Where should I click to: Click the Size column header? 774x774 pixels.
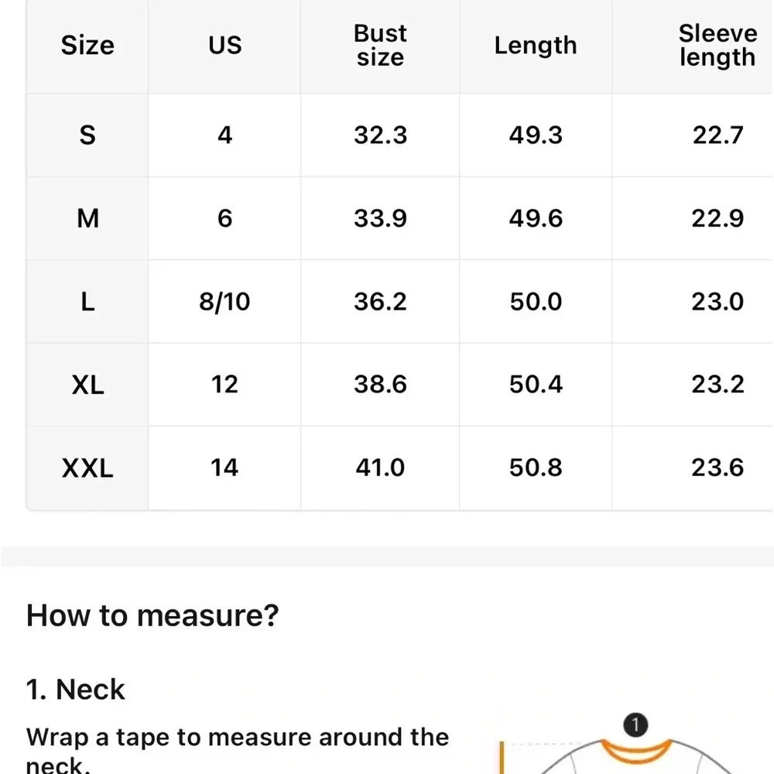click(x=87, y=46)
